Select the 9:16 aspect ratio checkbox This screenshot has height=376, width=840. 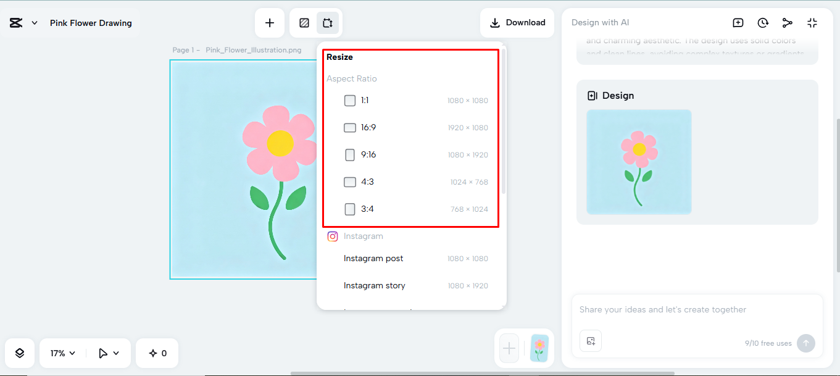point(350,154)
